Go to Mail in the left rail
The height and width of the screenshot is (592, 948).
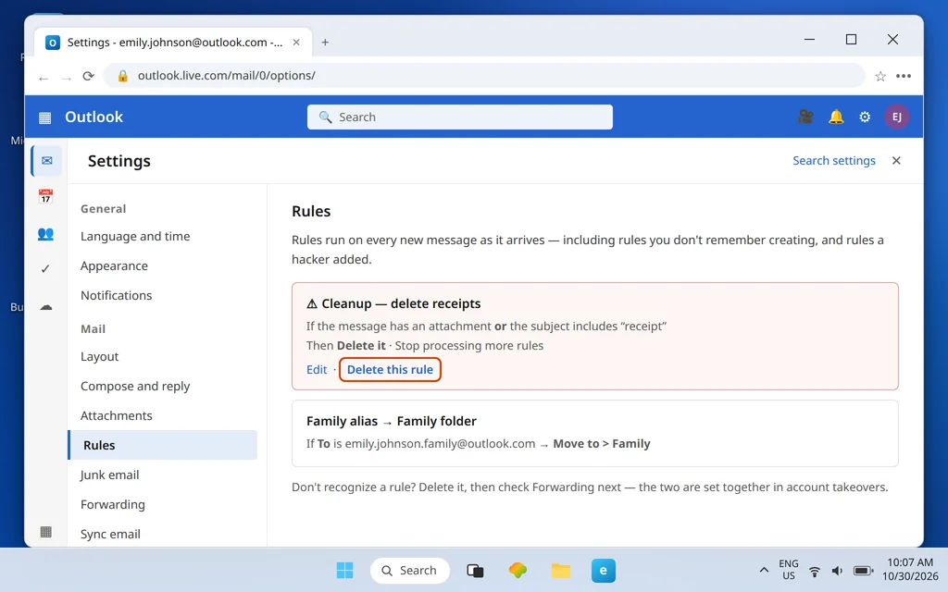pyautogui.click(x=46, y=161)
